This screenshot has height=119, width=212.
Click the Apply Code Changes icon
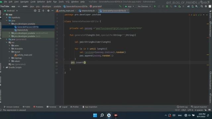pyautogui.click(x=163, y=6)
